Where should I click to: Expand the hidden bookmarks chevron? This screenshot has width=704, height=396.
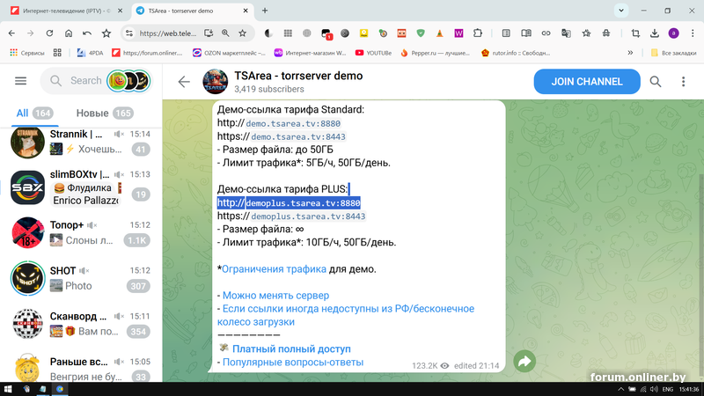(x=630, y=53)
